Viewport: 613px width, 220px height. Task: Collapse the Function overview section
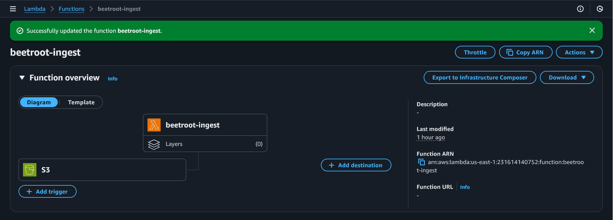[22, 77]
